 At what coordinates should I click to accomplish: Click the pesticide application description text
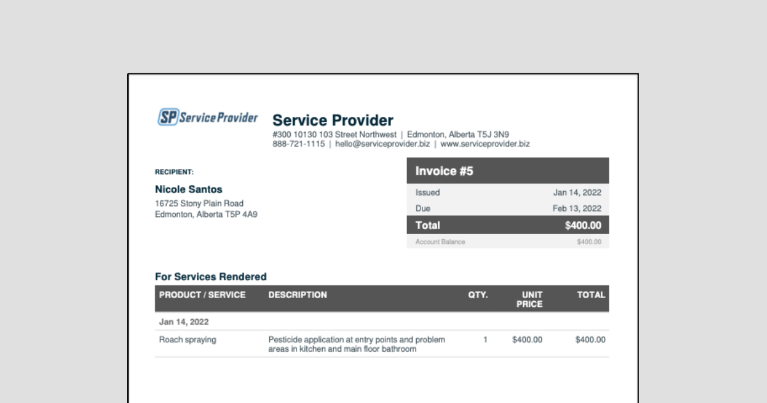[x=357, y=344]
